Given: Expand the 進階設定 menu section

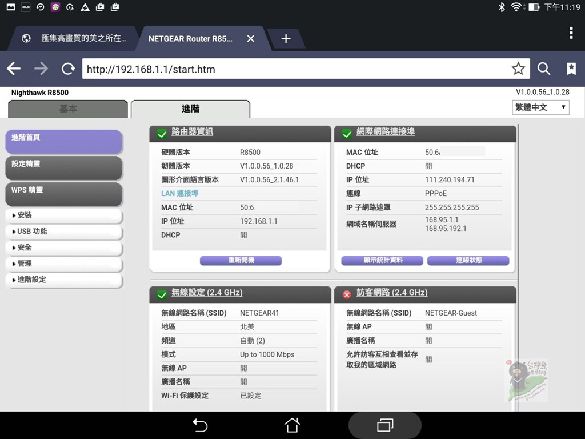Looking at the screenshot, I should (x=64, y=280).
